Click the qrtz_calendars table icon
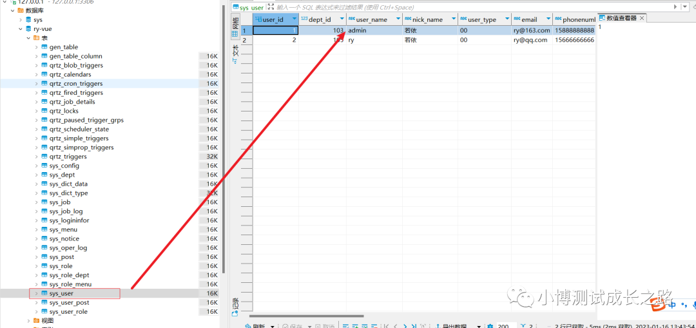Viewport: 696px width, 328px height. (44, 75)
